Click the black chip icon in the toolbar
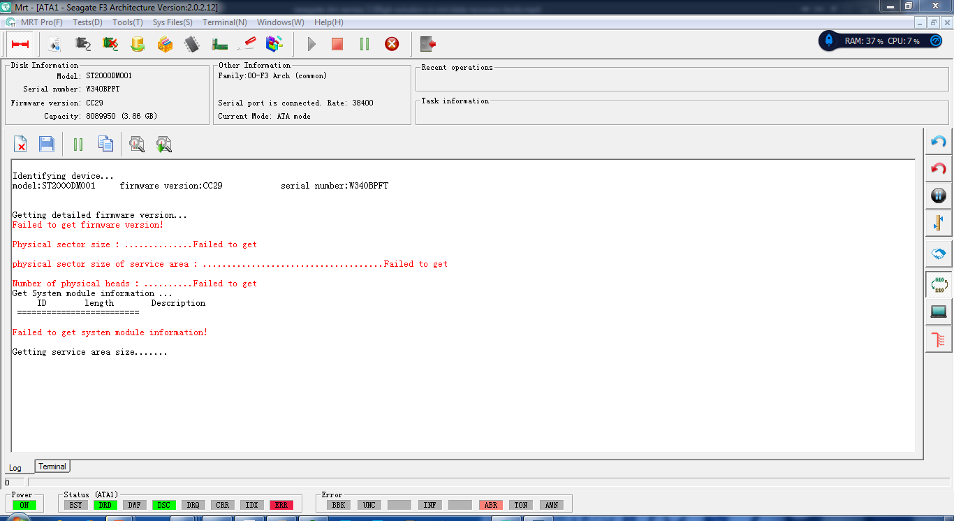This screenshot has width=954, height=521. [x=192, y=44]
